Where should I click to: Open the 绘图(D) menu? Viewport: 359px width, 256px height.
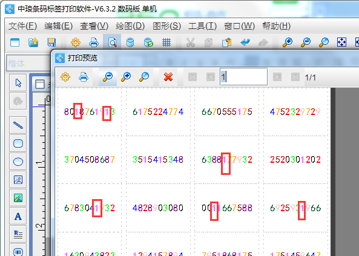(x=130, y=26)
